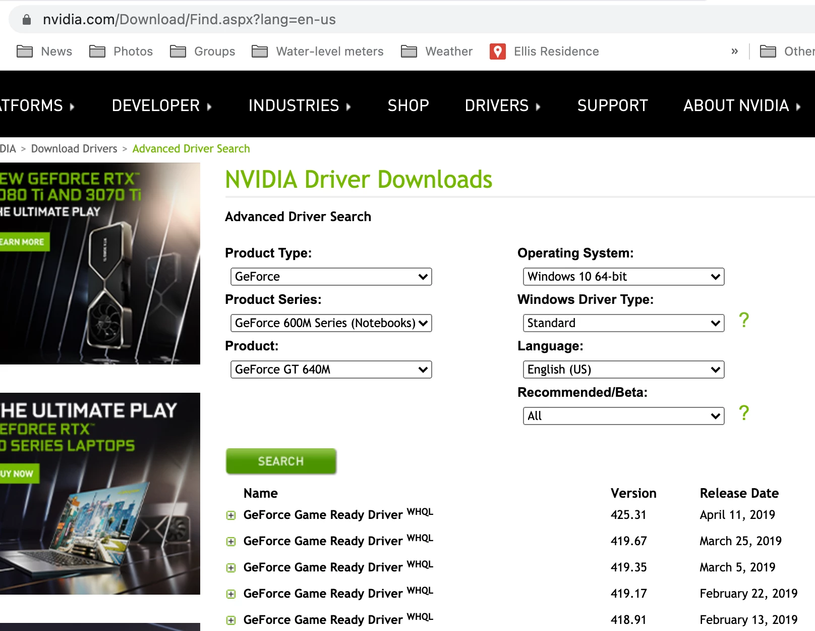This screenshot has width=815, height=631.
Task: Click Advanced Driver Search breadcrumb link
Action: pyautogui.click(x=191, y=148)
